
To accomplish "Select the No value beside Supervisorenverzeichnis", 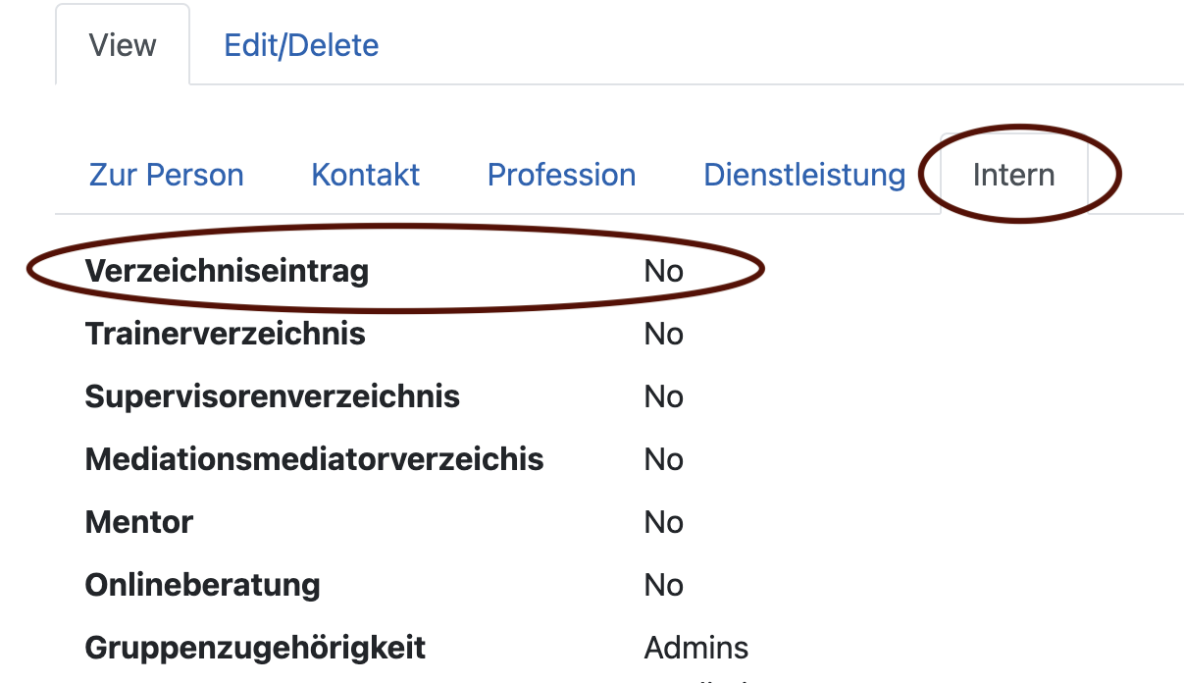I will click(663, 396).
